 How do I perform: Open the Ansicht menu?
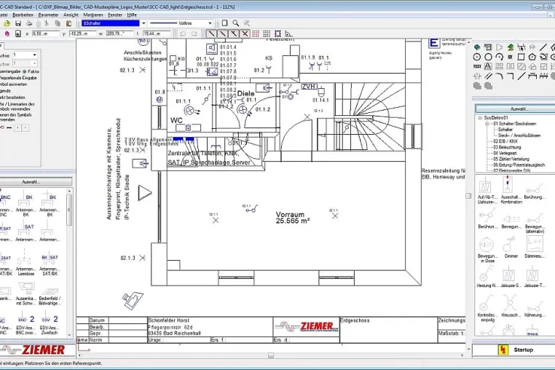[71, 15]
